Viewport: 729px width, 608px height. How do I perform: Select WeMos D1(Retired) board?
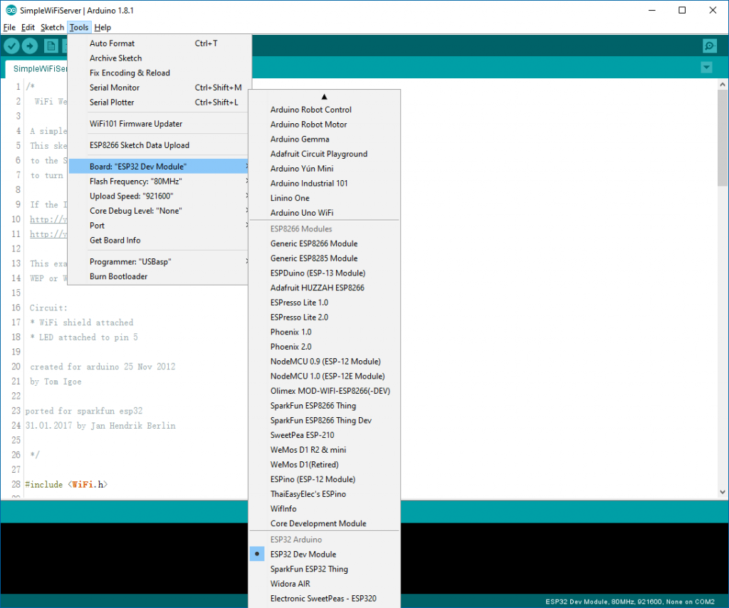click(325, 464)
